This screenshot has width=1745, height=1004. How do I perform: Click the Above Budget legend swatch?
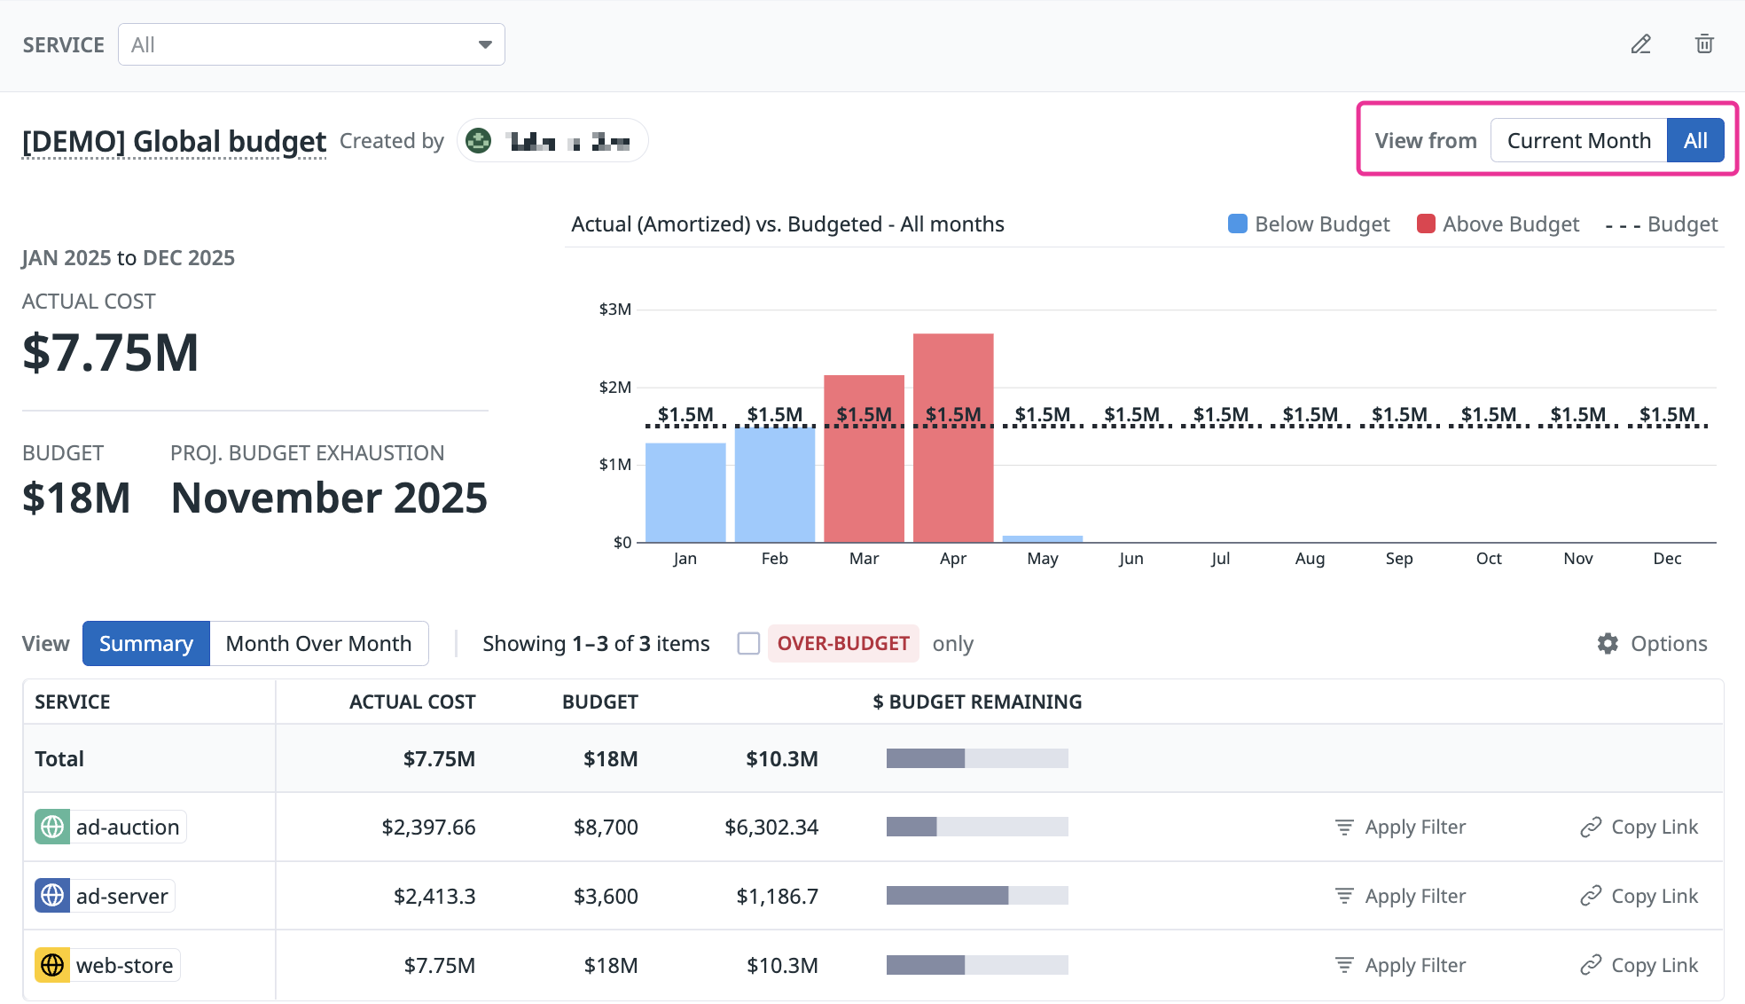1426,224
